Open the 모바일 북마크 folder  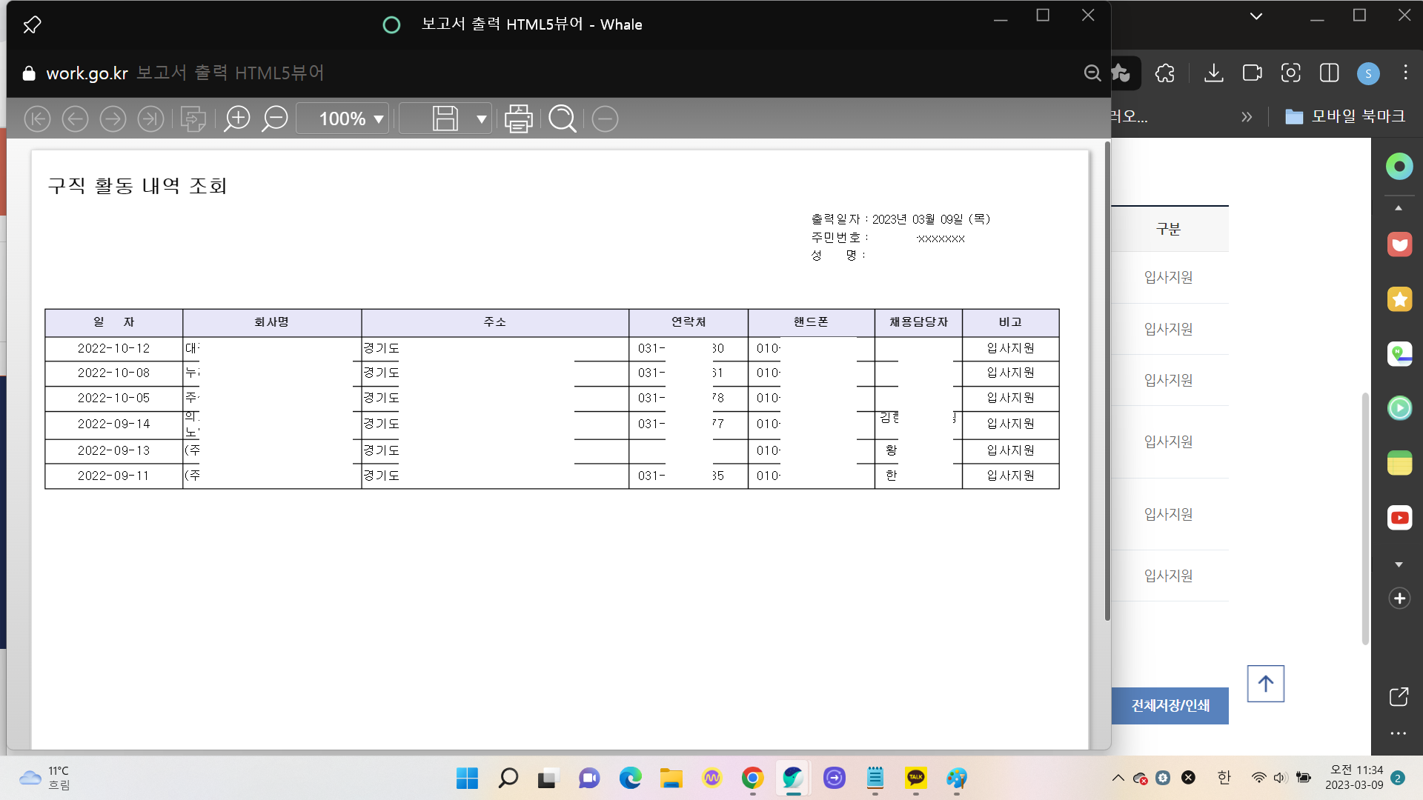[1344, 116]
